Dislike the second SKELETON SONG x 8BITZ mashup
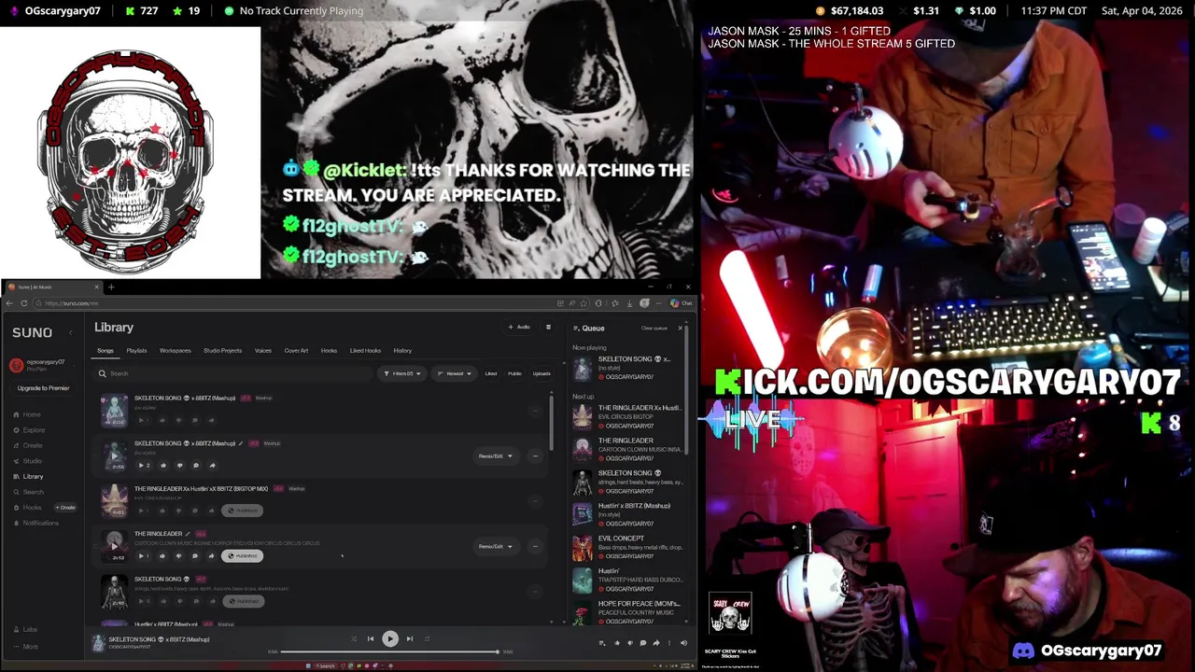Screen dimensions: 1195x672 point(179,465)
